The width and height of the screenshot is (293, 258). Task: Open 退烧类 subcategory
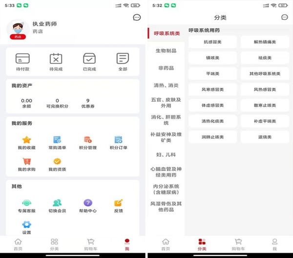pyautogui.click(x=265, y=137)
